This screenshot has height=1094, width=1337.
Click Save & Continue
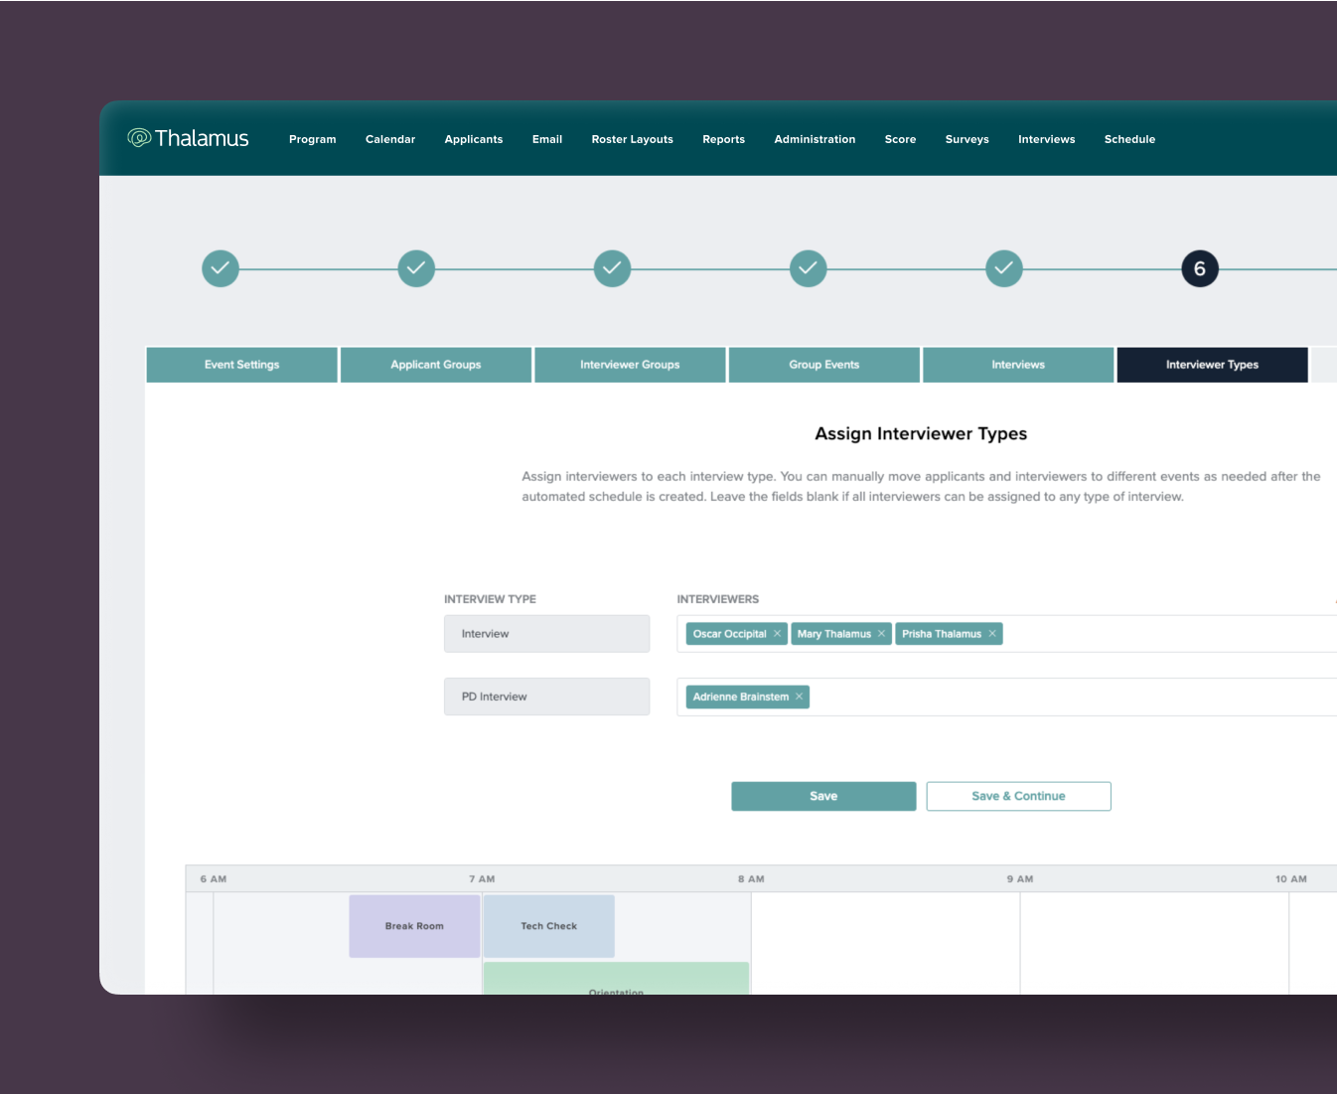[x=1018, y=795]
